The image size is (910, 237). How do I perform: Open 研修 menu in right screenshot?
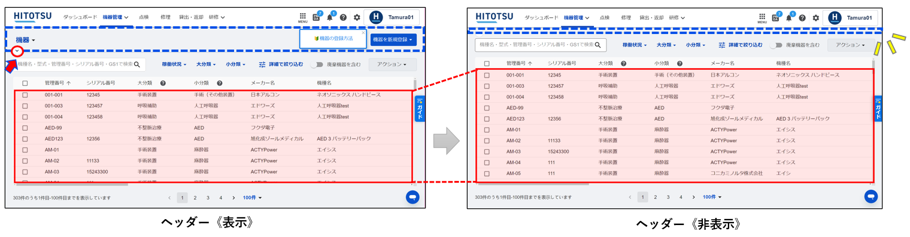tap(677, 18)
